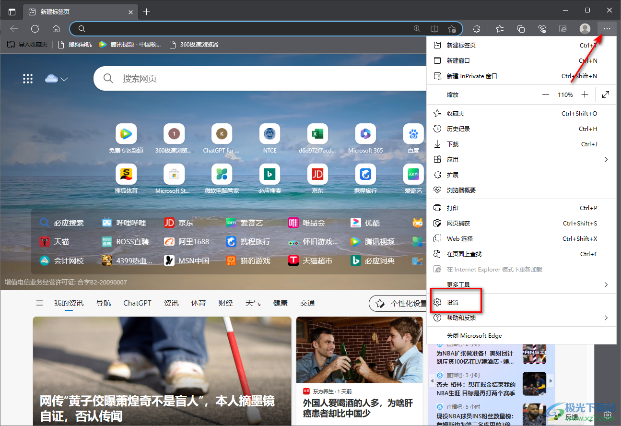Image resolution: width=621 pixels, height=426 pixels.
Task: Open Extensions puzzle icon in toolbar
Action: 476,29
